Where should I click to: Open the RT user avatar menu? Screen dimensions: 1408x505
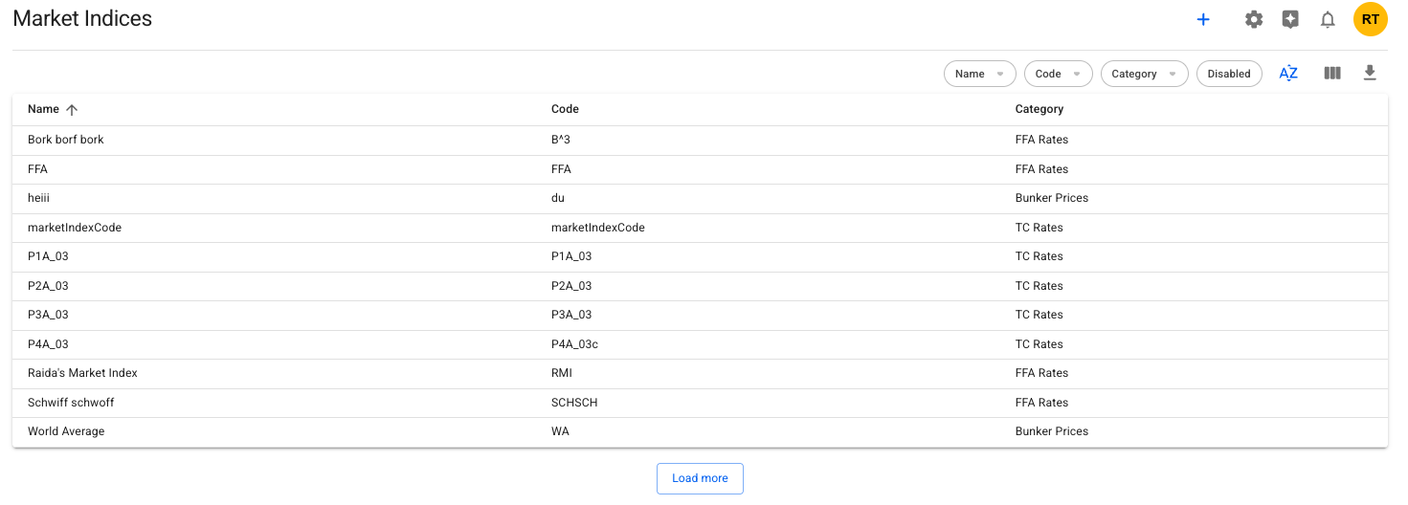coord(1370,19)
